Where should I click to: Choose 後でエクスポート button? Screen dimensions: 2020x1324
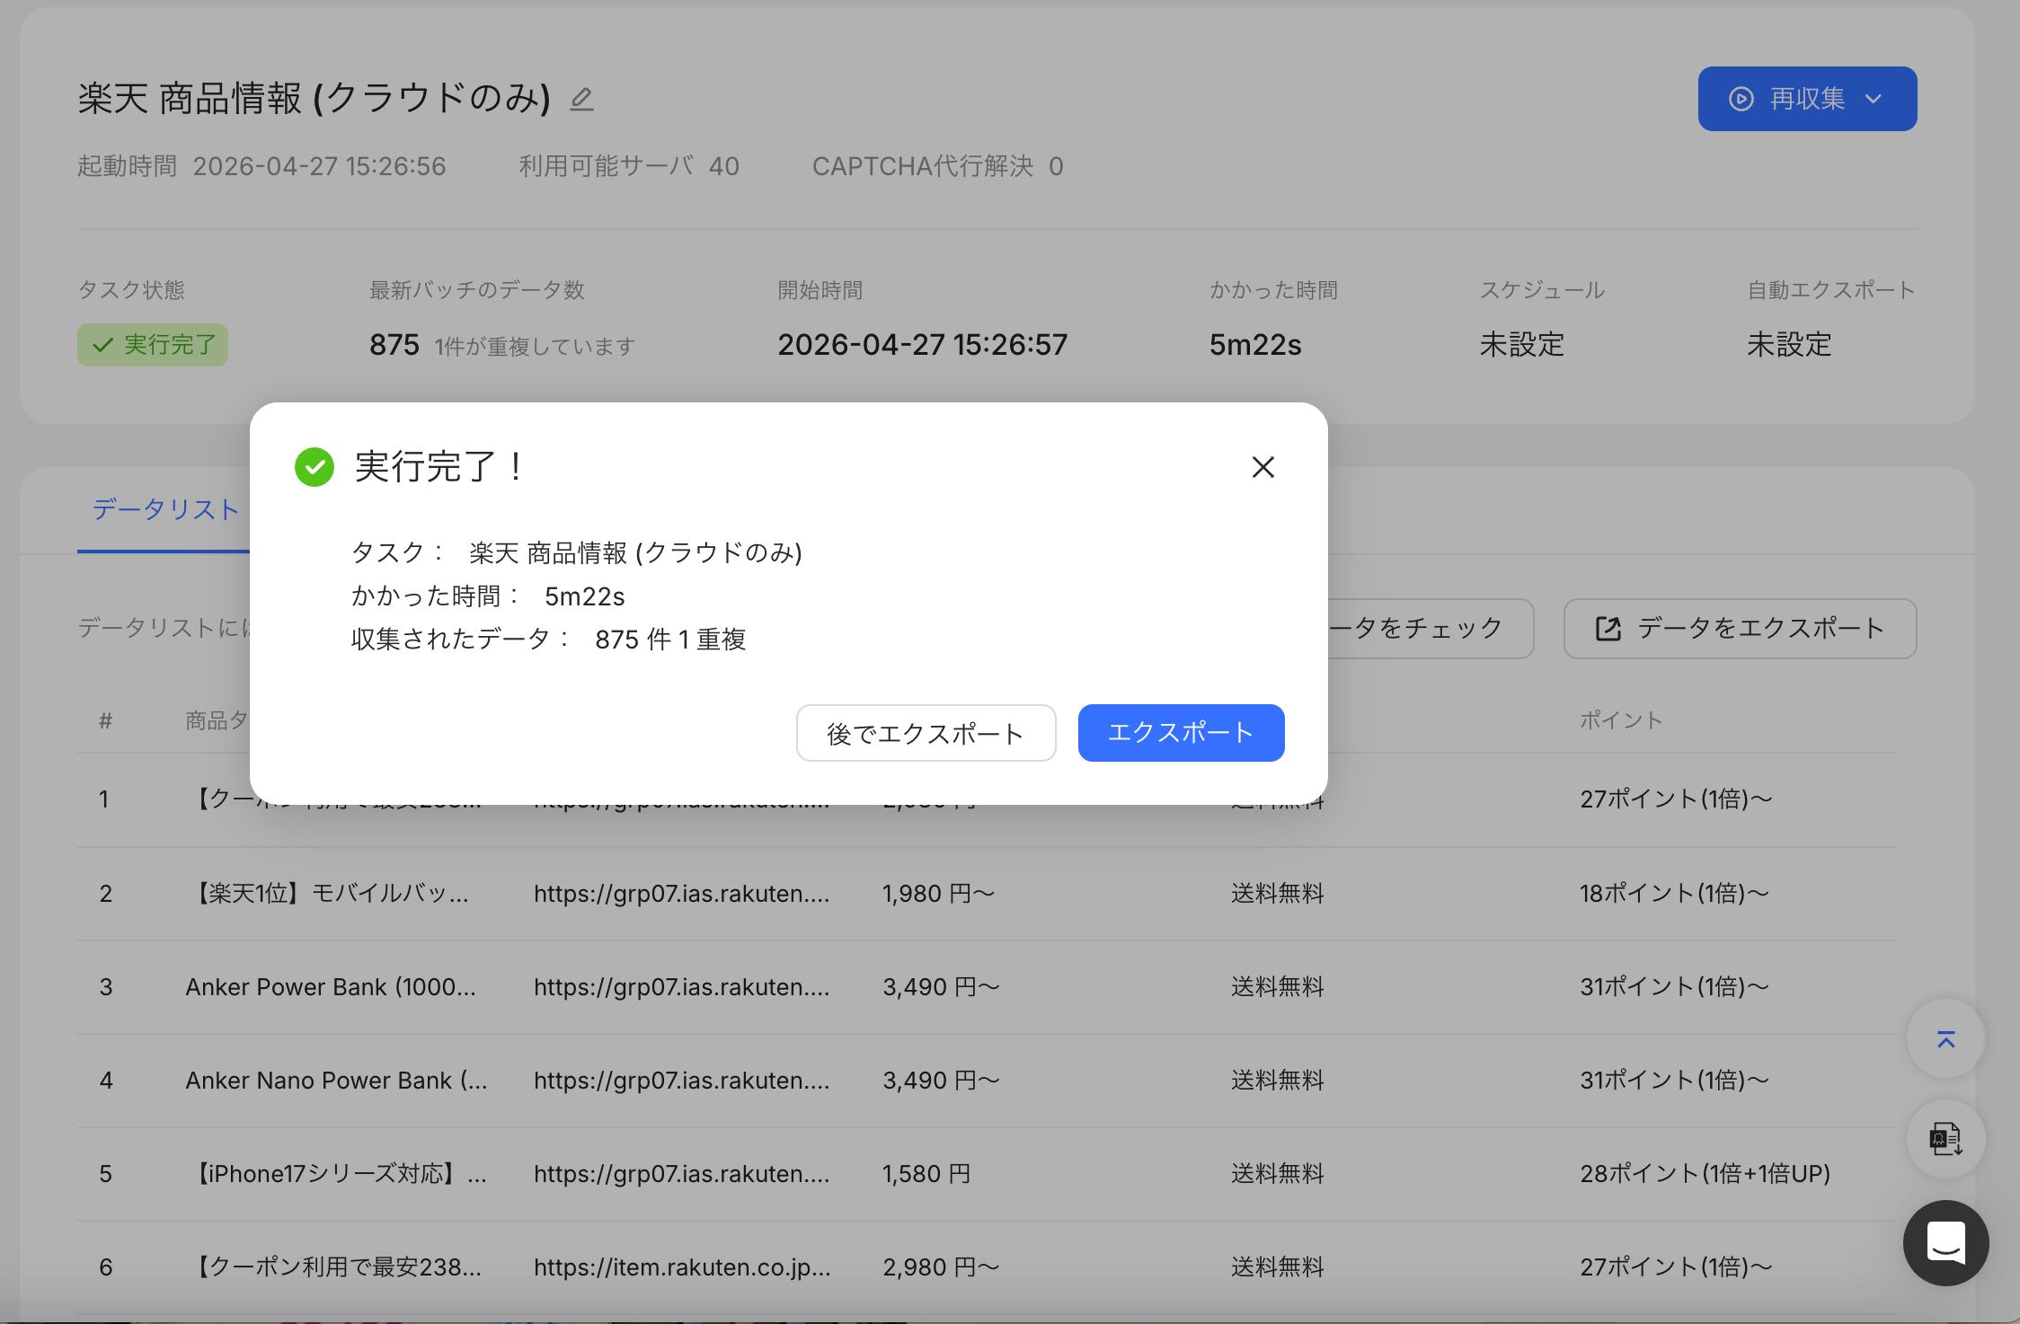(926, 733)
